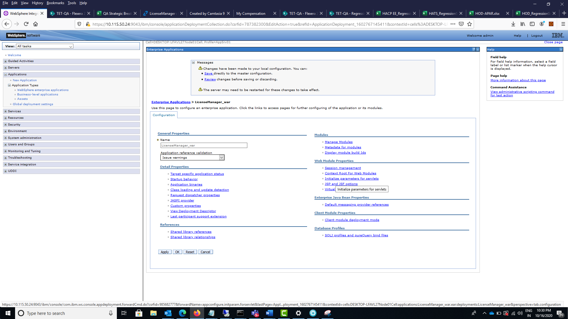
Task: Bookmark this page with star icon
Action: click(469, 24)
